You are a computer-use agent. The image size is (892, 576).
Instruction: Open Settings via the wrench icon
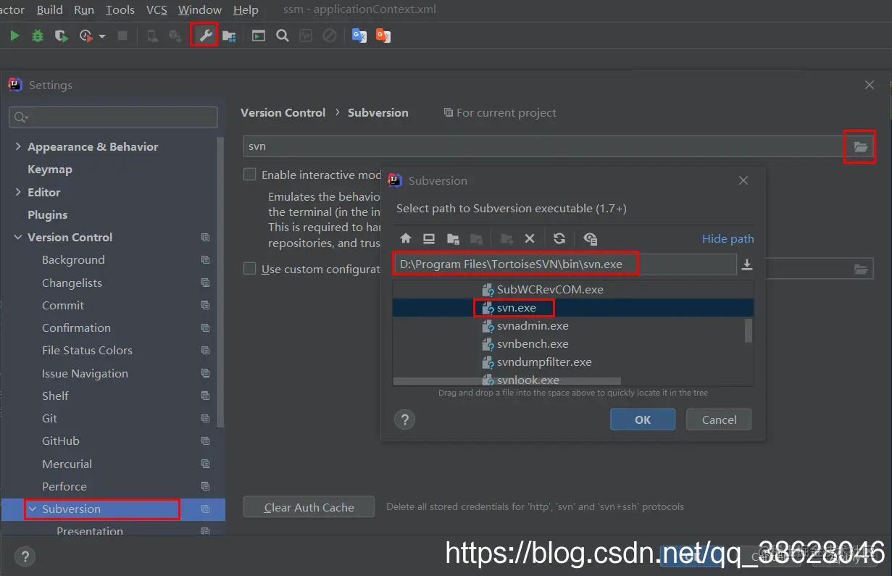[204, 36]
